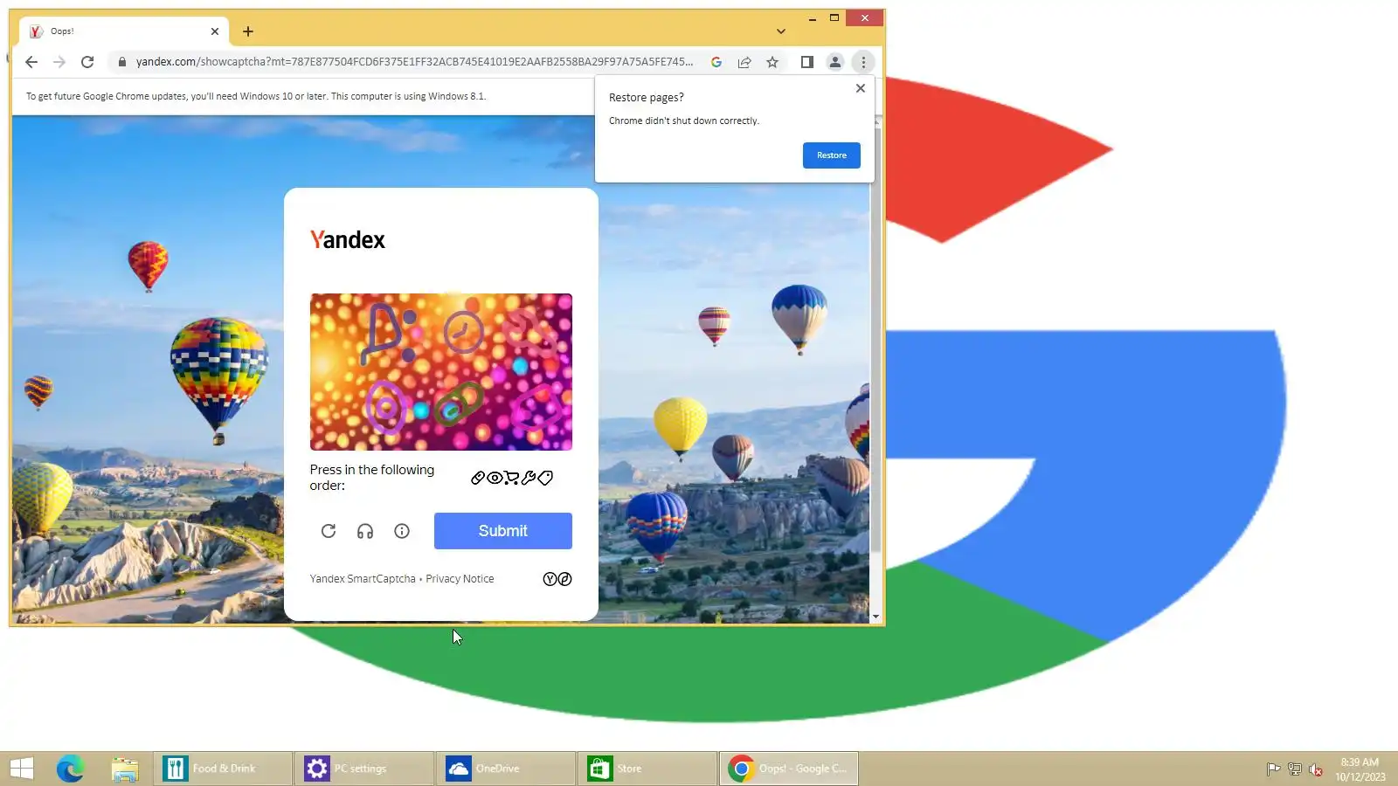Bookmark this page with the star

coord(772,62)
